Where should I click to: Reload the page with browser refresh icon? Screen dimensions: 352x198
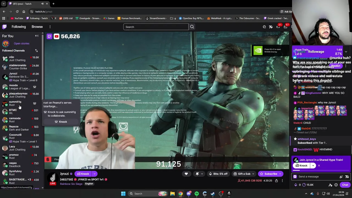tap(17, 12)
